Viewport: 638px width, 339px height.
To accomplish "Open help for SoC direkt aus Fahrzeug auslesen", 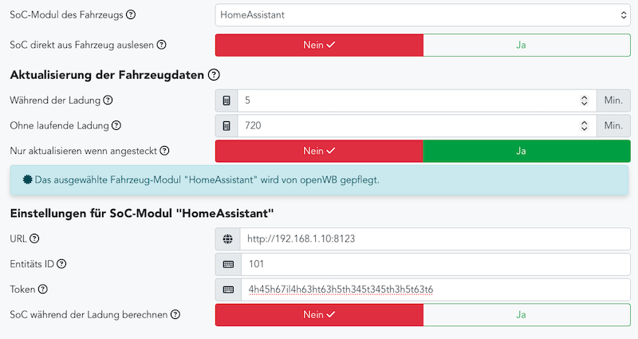I will (x=161, y=45).
